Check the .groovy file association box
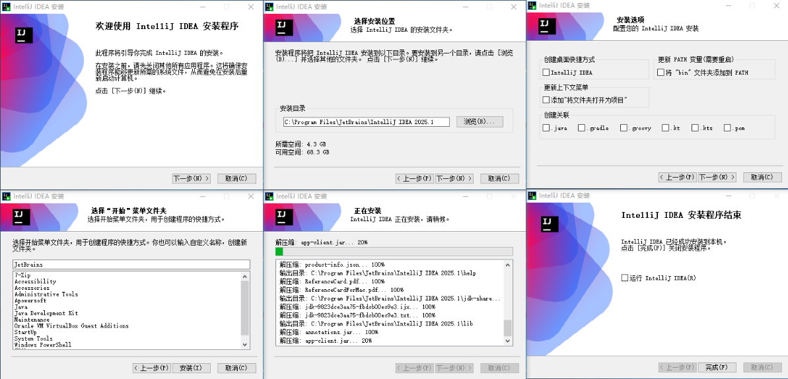Viewport: 788px width, 379px height. (x=624, y=128)
